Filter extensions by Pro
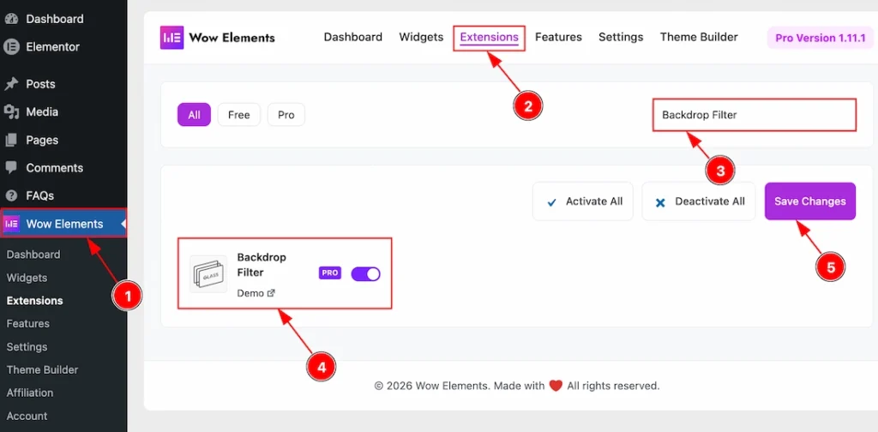This screenshot has width=878, height=432. point(286,115)
